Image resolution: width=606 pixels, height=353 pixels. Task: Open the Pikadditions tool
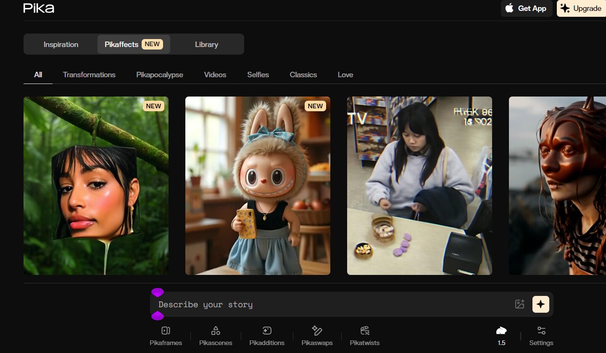267,336
